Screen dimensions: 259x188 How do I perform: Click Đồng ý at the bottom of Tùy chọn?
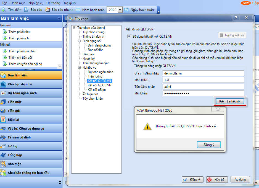click(193, 179)
